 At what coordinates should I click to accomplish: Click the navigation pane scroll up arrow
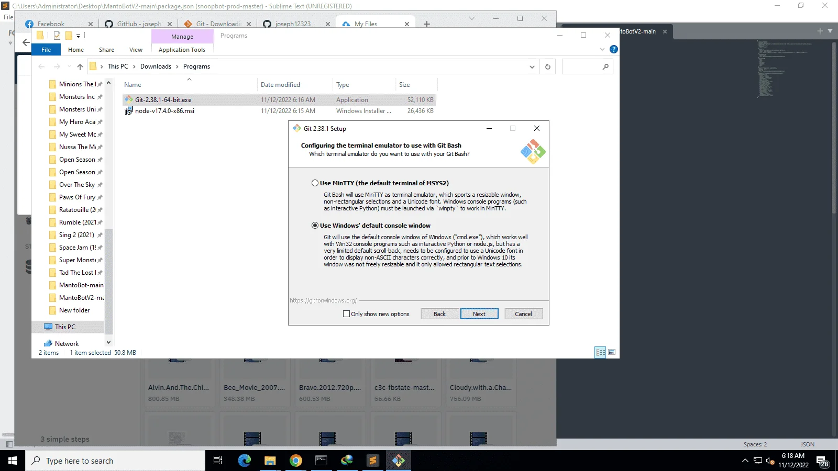point(108,83)
